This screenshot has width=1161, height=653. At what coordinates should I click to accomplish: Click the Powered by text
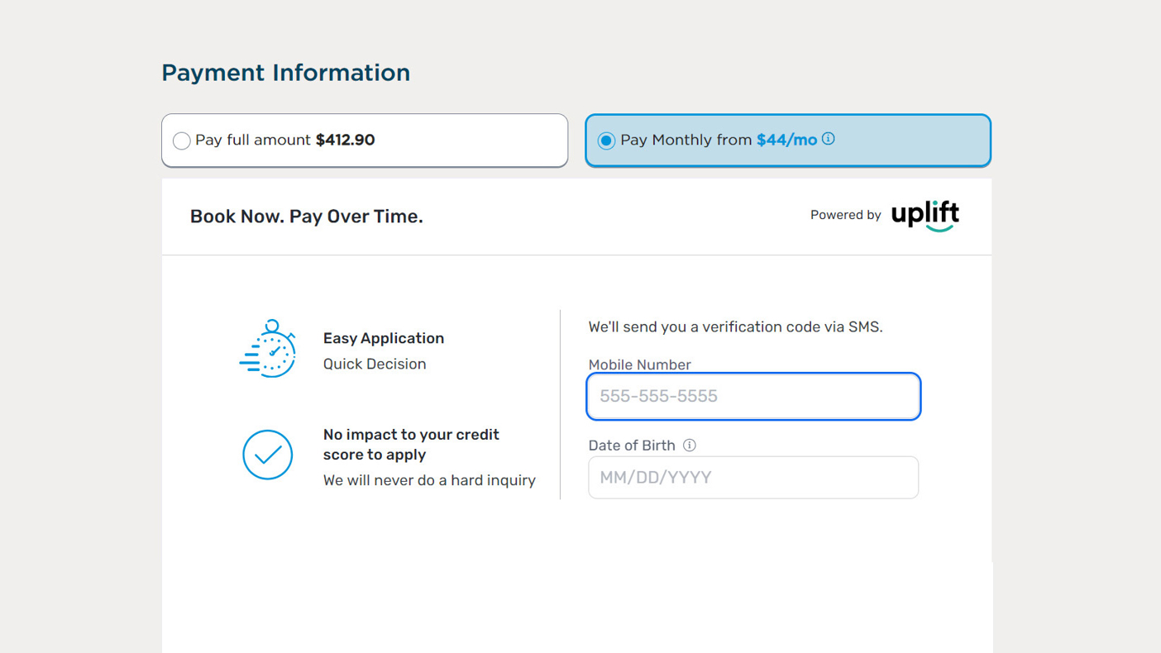click(845, 215)
